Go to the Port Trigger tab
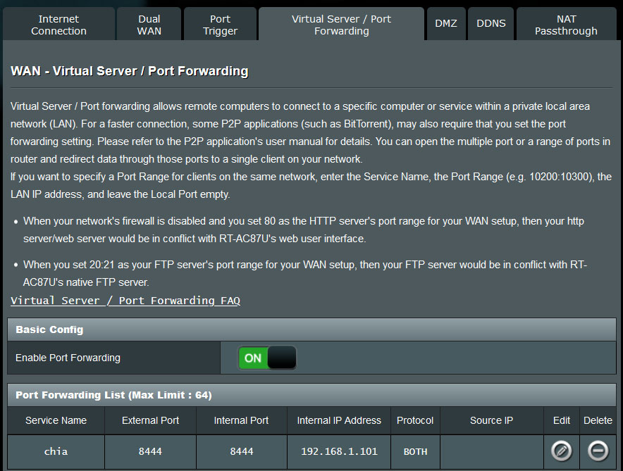The image size is (623, 471). point(220,25)
